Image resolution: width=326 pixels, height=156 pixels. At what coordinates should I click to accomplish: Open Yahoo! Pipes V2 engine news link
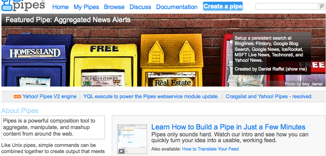pos(50,96)
